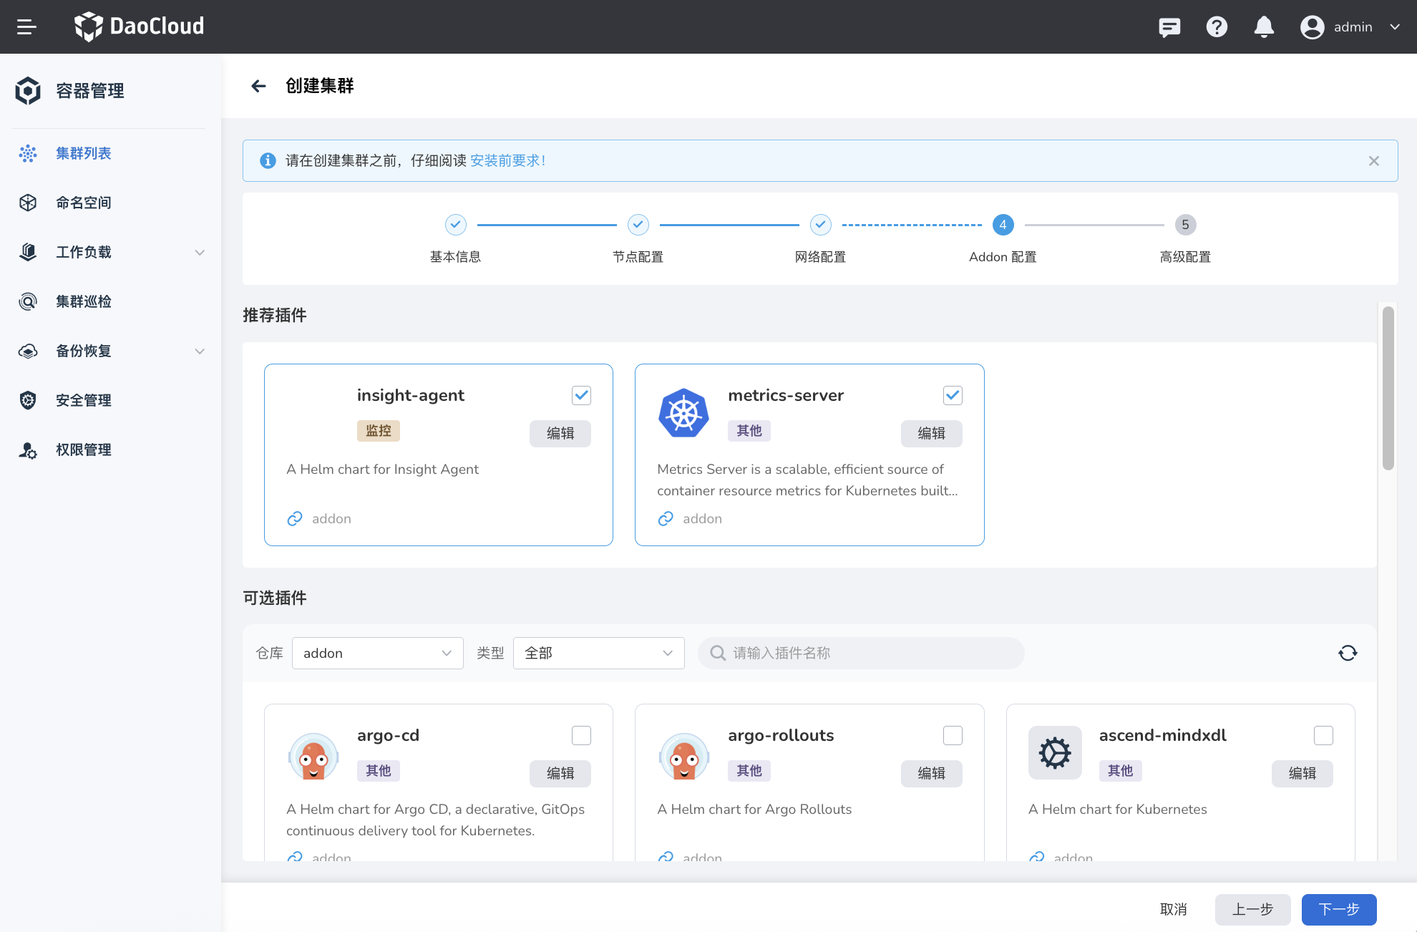Open the 仓库 addon dropdown

377,653
